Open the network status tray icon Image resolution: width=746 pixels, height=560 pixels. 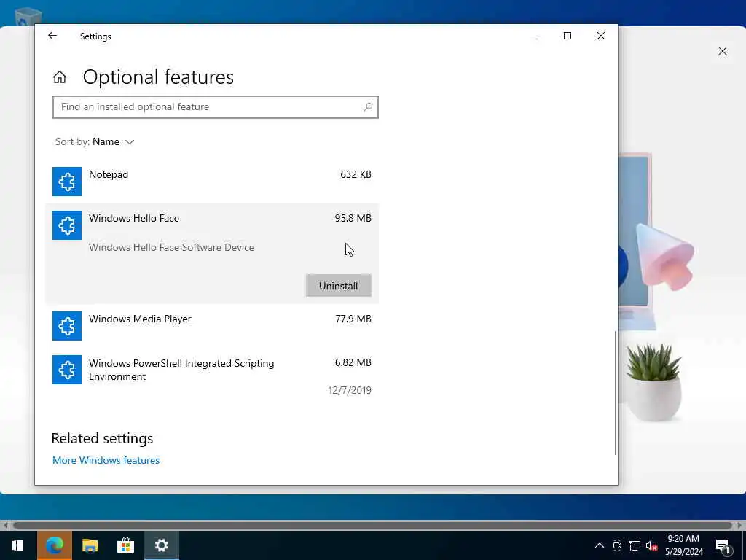click(635, 545)
